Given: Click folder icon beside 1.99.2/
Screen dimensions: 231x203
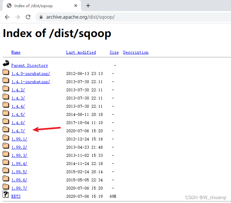Looking at the screenshot, I should 6,146.
